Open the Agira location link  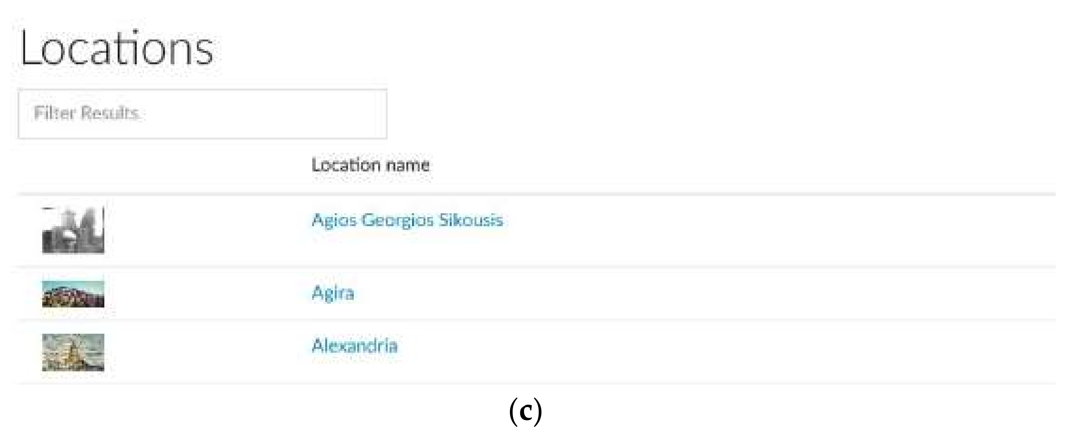click(333, 293)
